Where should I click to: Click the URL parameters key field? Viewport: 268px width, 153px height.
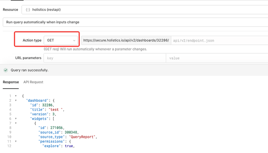[x=105, y=58]
